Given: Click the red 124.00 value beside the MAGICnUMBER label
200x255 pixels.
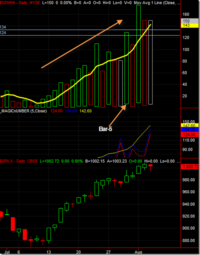Looking at the screenshot, I should (x=56, y=111).
